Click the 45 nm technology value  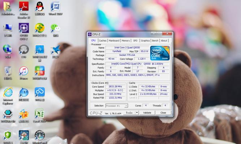point(111,59)
